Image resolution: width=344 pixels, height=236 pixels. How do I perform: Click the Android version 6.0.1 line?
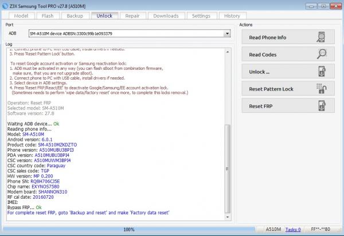30,140
